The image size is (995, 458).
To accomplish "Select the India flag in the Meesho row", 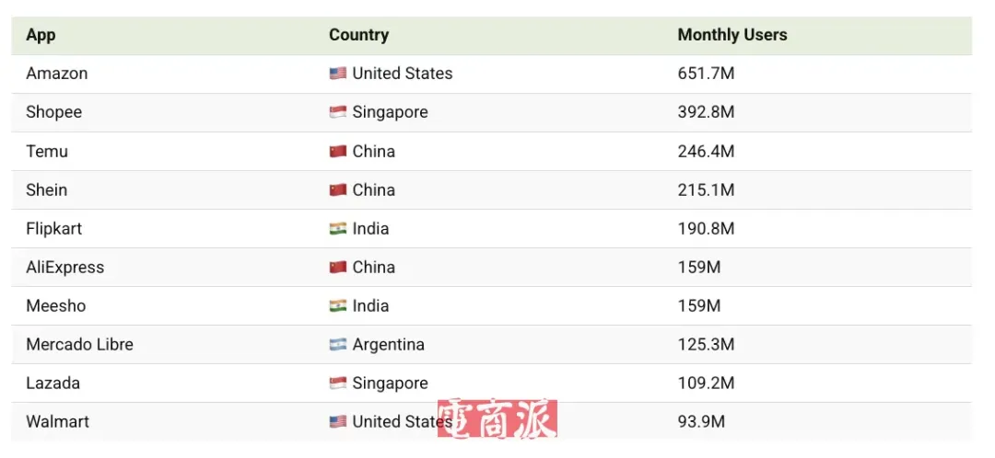I will tap(338, 305).
